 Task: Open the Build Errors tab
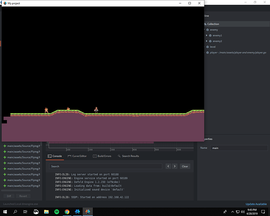tap(102, 156)
